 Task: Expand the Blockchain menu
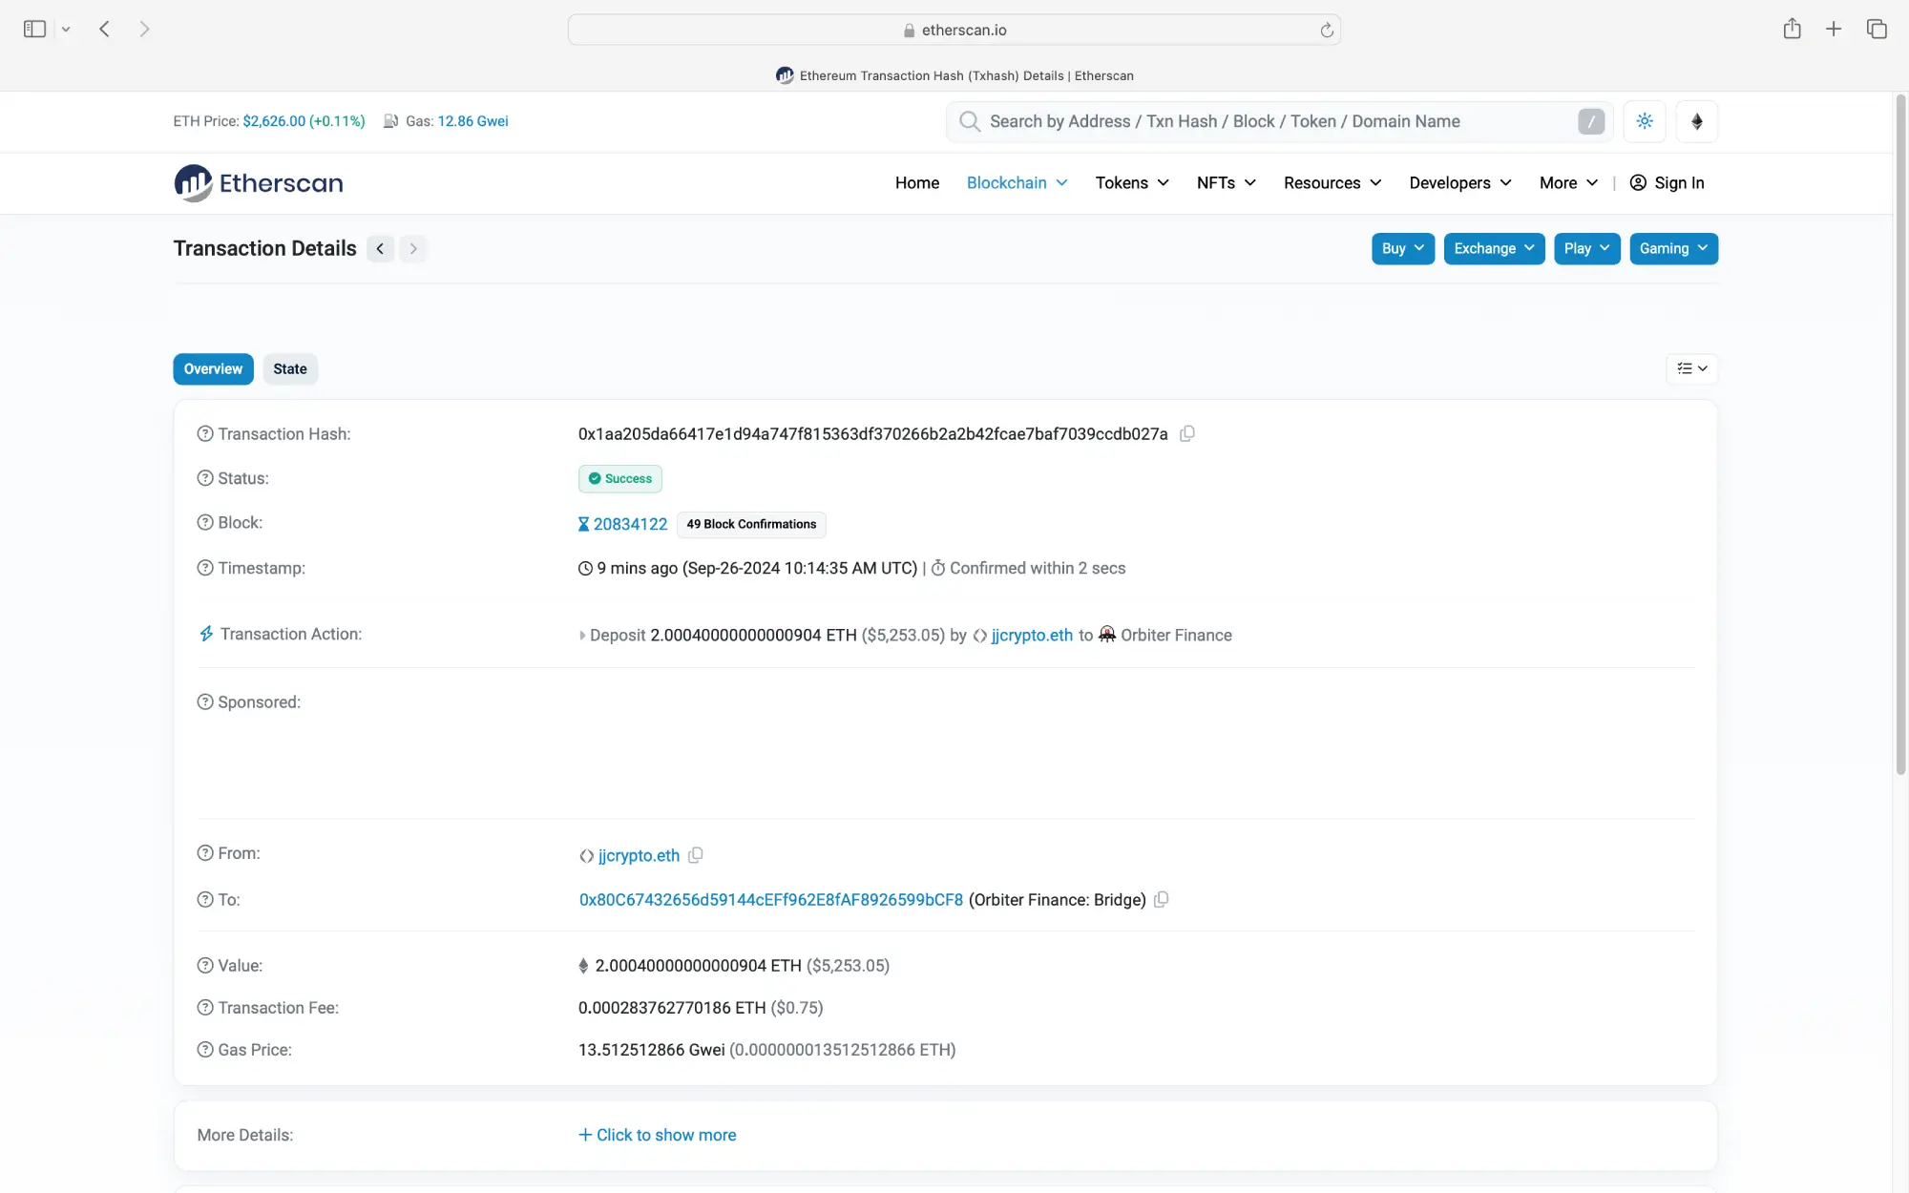point(1017,182)
